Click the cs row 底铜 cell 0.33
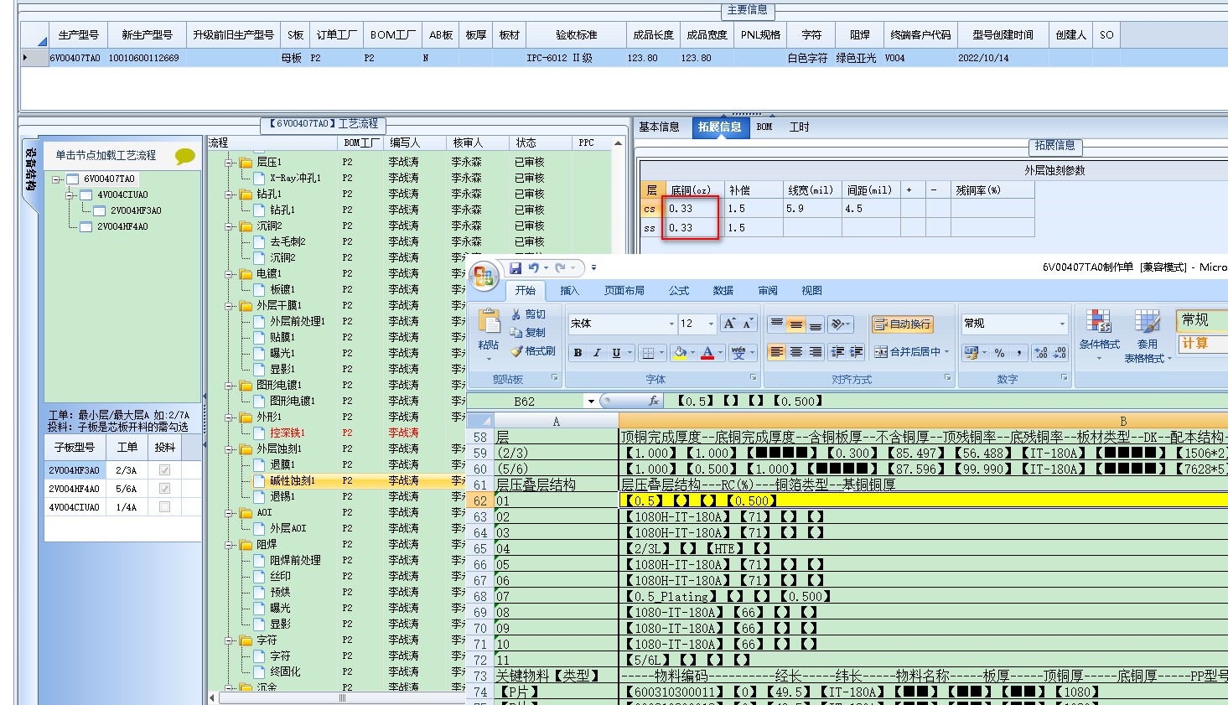This screenshot has width=1228, height=705. point(696,209)
